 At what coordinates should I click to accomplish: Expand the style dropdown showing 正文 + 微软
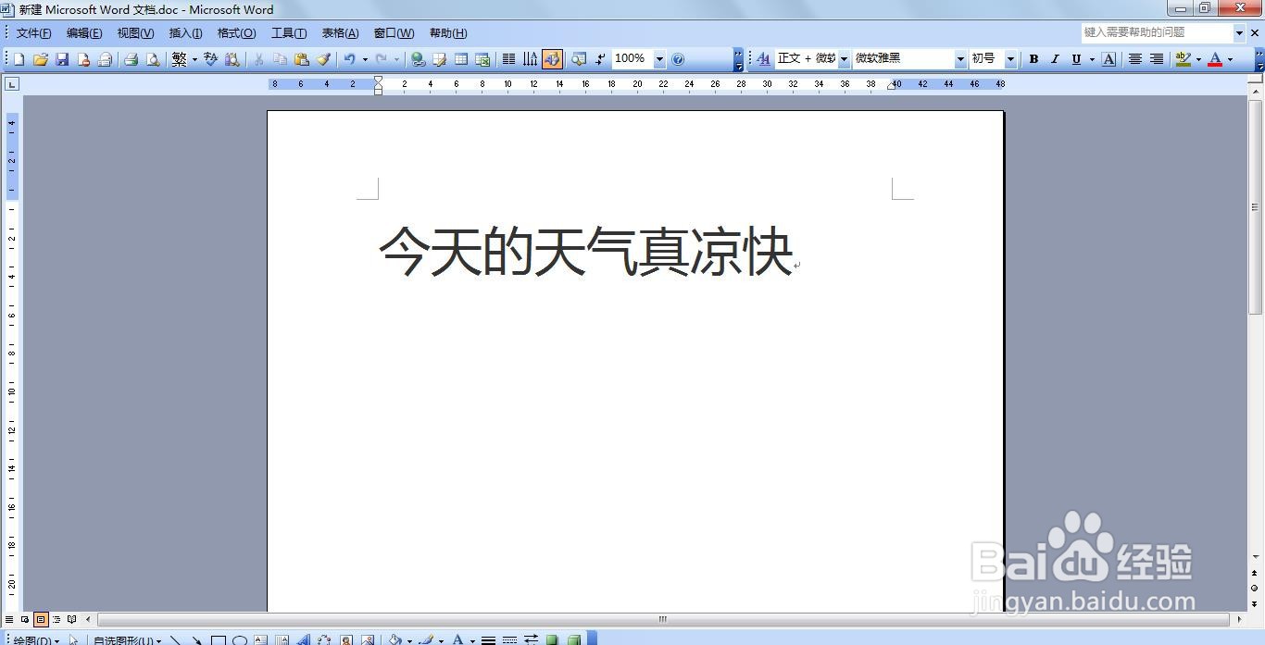point(844,59)
